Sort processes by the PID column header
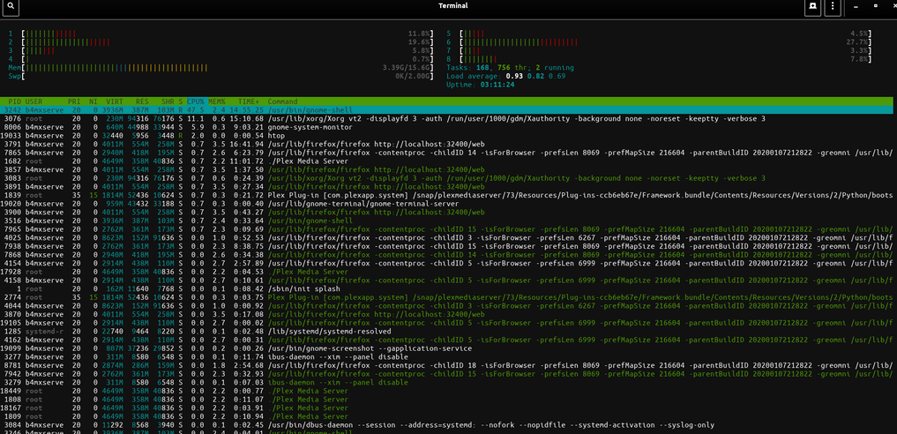Image resolution: width=897 pixels, height=434 pixels. (14, 101)
